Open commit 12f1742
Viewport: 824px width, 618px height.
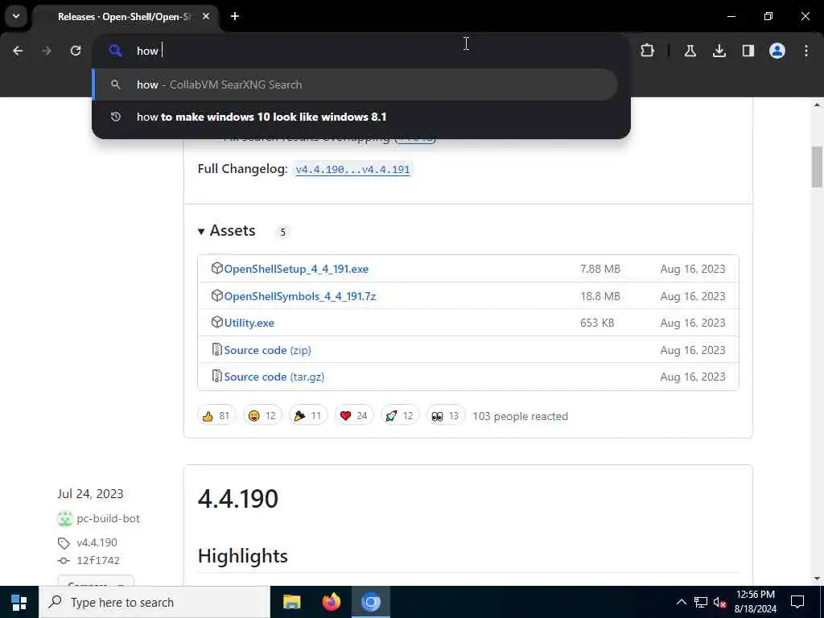(97, 560)
